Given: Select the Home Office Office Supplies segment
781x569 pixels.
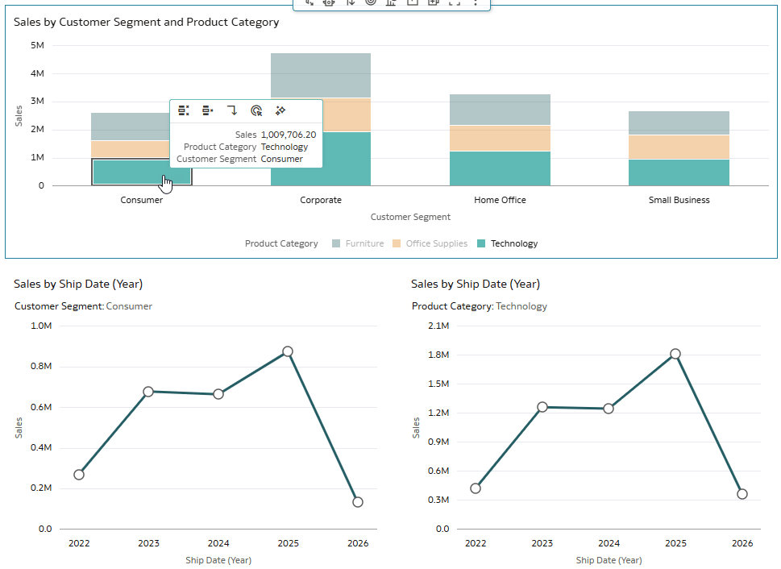Looking at the screenshot, I should click(500, 138).
